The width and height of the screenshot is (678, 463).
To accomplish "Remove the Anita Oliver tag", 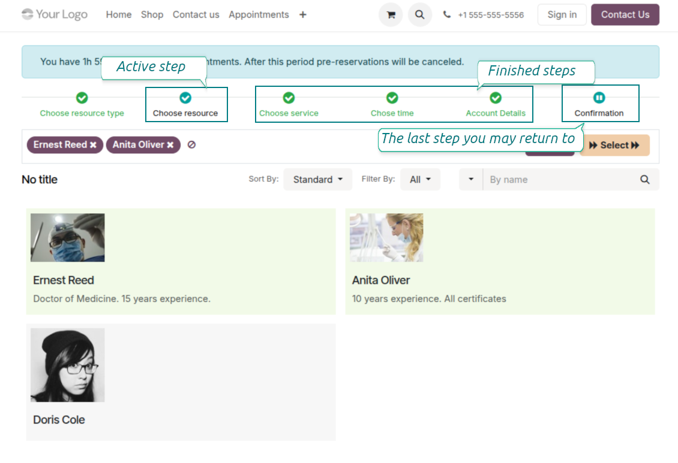I will click(x=170, y=145).
